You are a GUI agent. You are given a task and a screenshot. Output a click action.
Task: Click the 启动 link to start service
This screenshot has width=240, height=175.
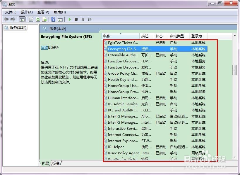coord(44,48)
